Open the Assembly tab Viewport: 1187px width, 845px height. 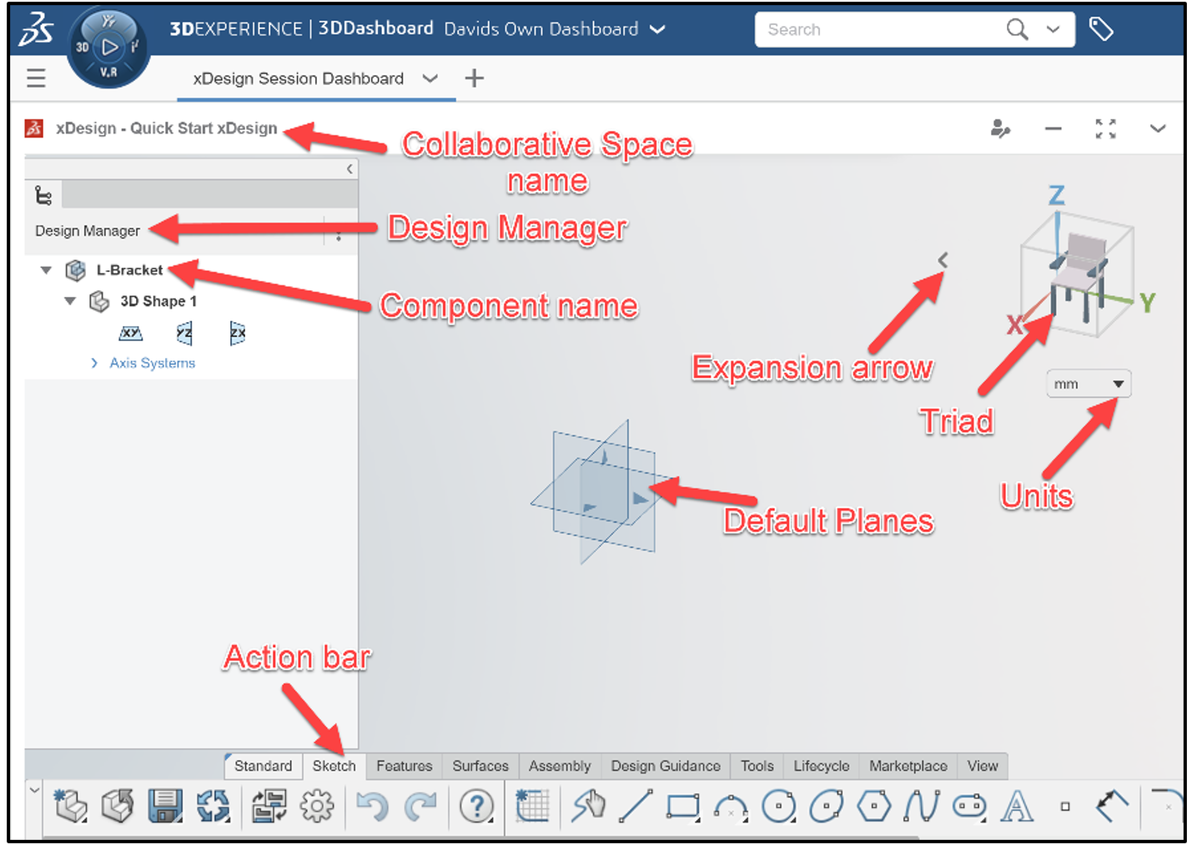(x=559, y=766)
